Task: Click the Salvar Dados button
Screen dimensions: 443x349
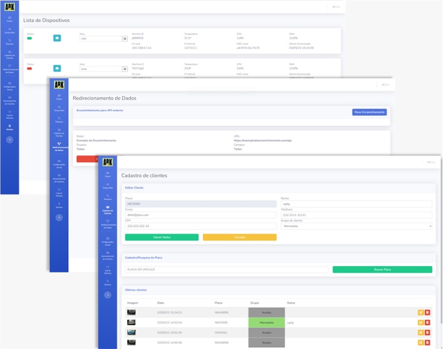Action: [x=161, y=237]
